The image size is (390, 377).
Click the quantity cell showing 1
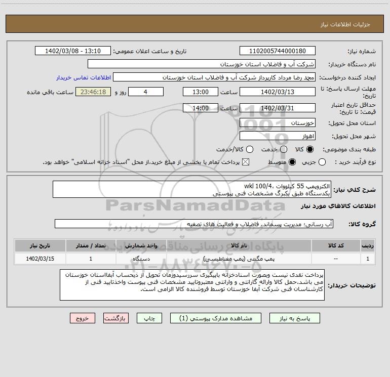point(91,259)
